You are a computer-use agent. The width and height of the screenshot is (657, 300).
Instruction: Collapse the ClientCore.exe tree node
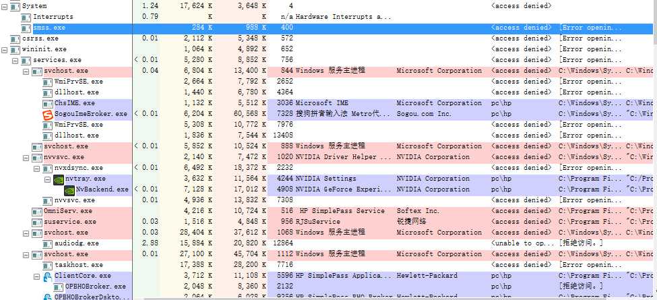(37, 276)
